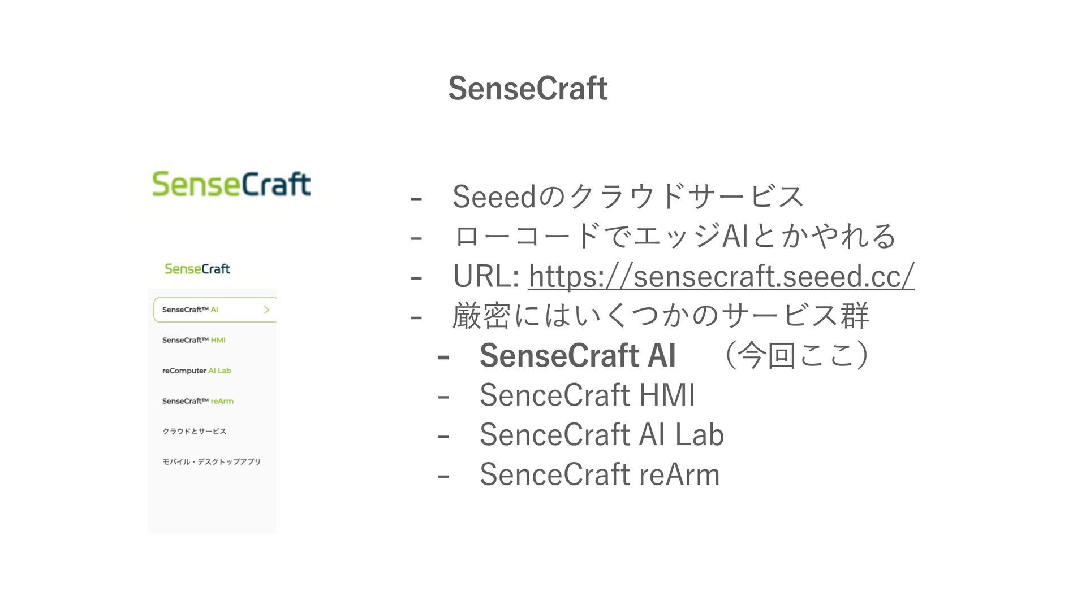Screen dimensions: 1086x610
Task: Select the ローコードでエッジAIとかやれる bullet line
Action: coord(674,236)
